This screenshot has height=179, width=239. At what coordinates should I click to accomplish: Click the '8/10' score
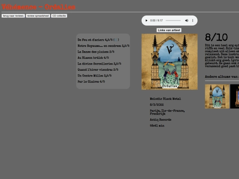[216, 37]
